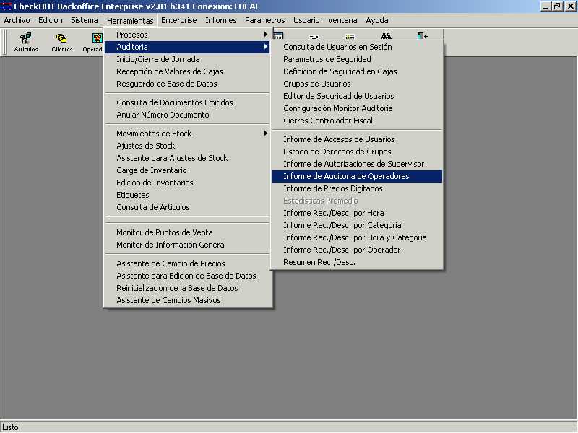Open the Enterprise menu
This screenshot has height=433, width=578.
(178, 20)
